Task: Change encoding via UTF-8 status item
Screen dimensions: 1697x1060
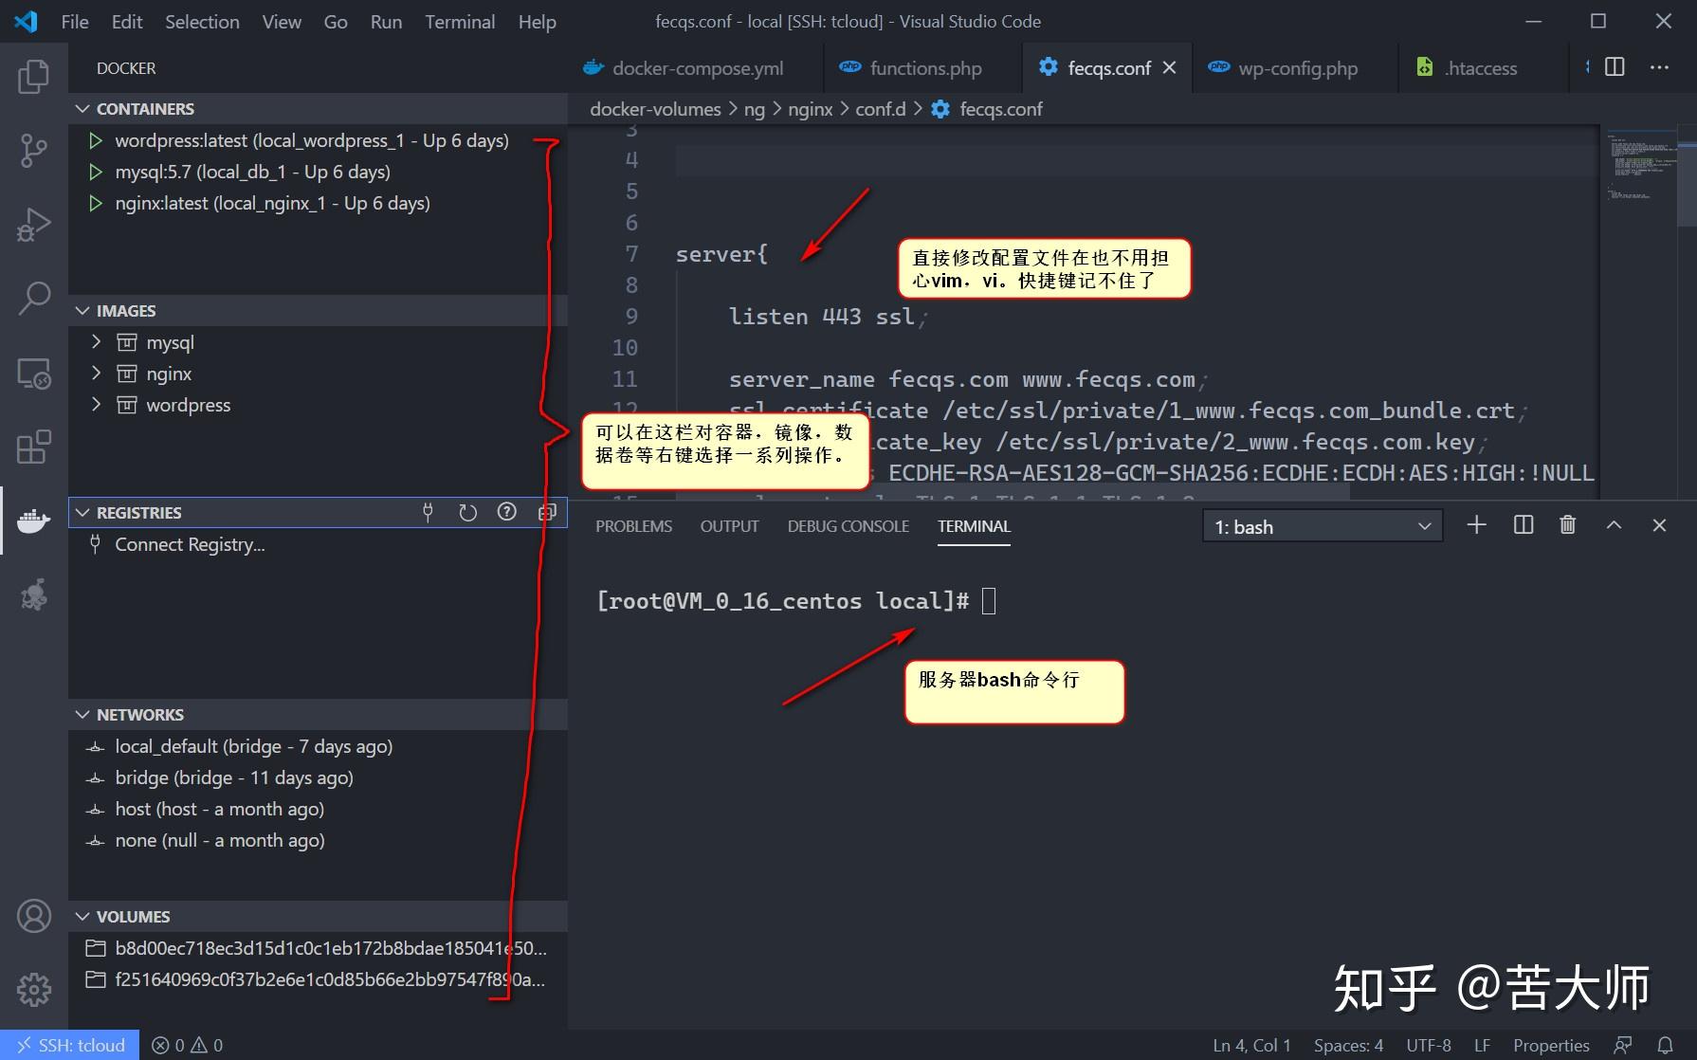Action: point(1429,1045)
